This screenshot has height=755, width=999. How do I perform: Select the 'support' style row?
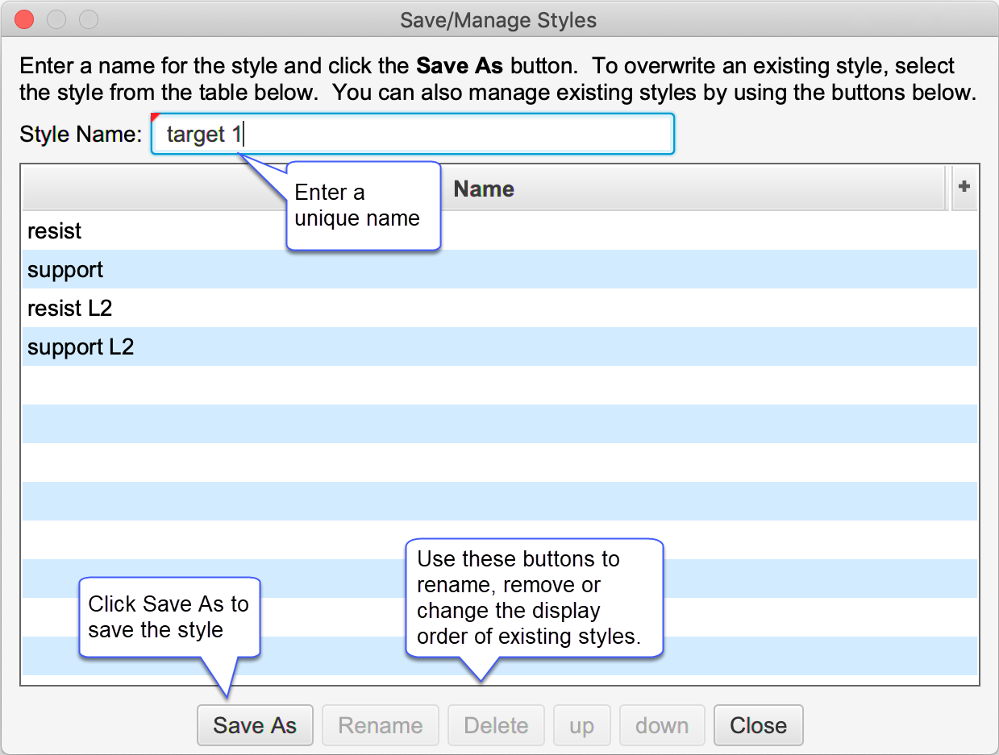pos(65,270)
